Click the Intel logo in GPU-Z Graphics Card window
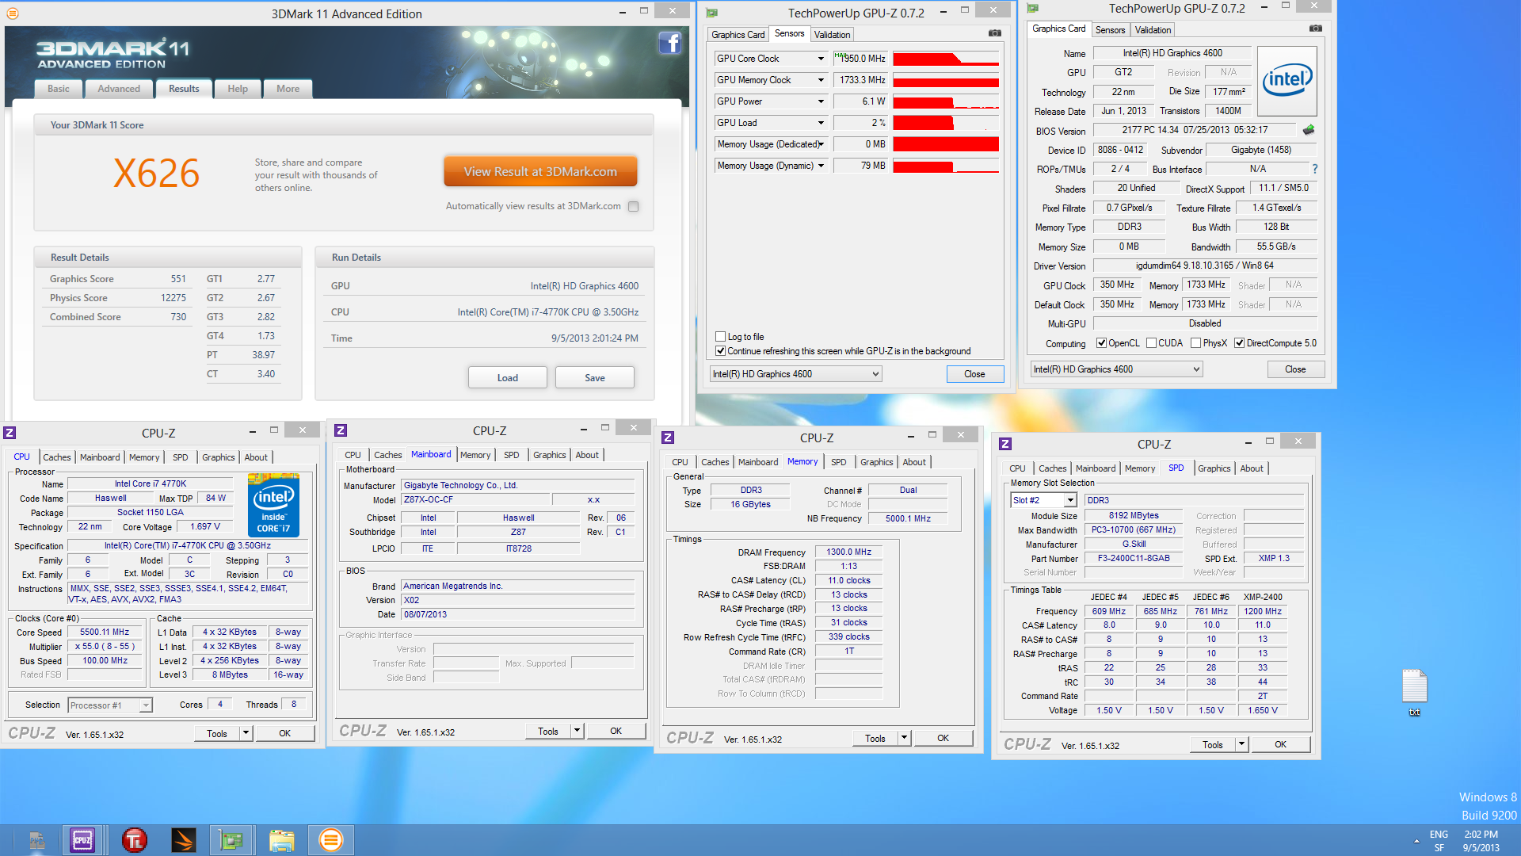The height and width of the screenshot is (856, 1521). click(x=1287, y=80)
